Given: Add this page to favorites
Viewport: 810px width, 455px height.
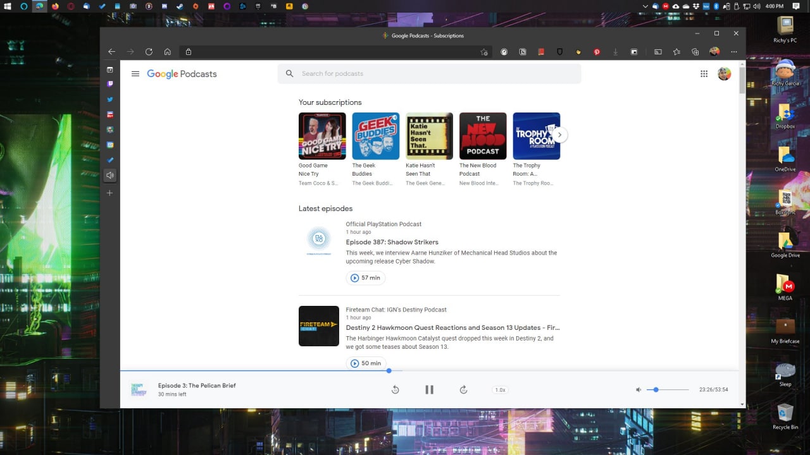Looking at the screenshot, I should (484, 52).
